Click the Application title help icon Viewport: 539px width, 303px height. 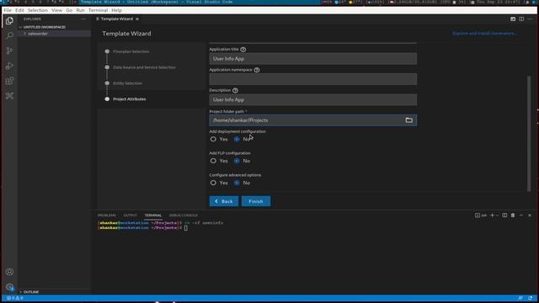point(243,50)
